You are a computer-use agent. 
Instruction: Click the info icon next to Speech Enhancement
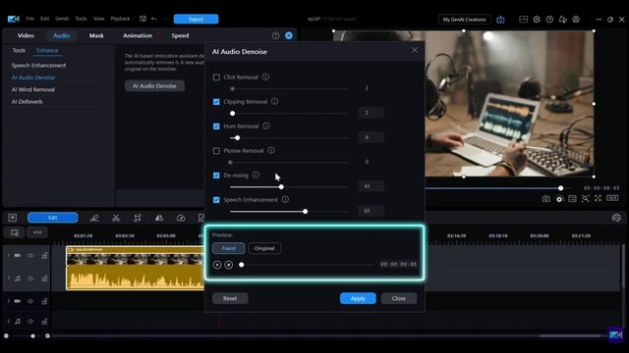[x=285, y=199]
